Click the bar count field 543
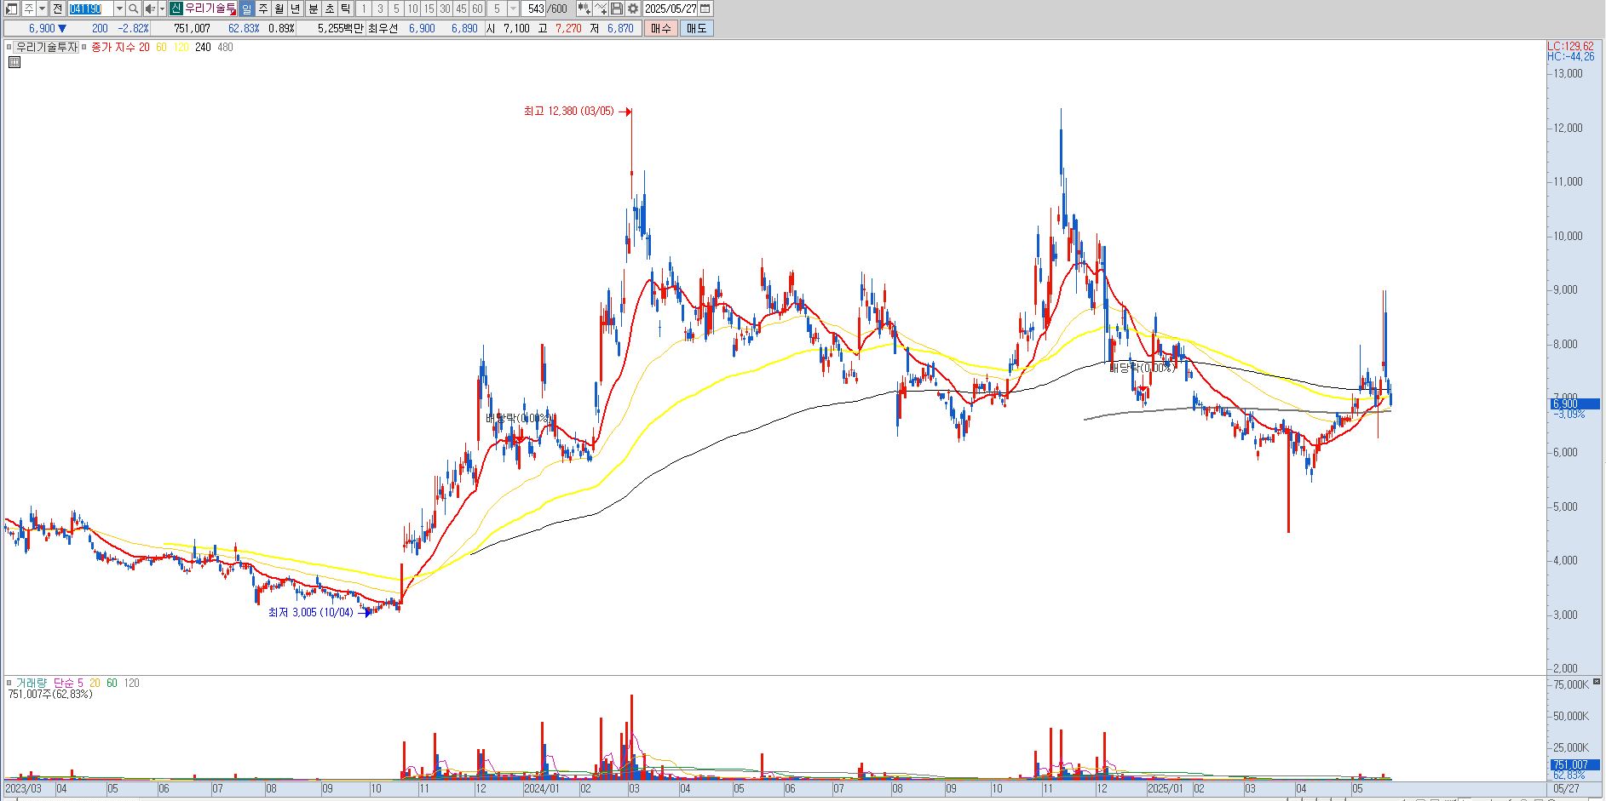 pos(535,9)
